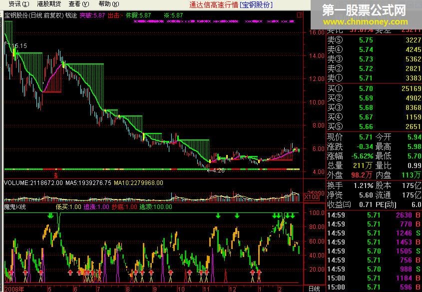Click the 总量 211万 value
Viewport: 422px width, 292px height.
(x=363, y=165)
